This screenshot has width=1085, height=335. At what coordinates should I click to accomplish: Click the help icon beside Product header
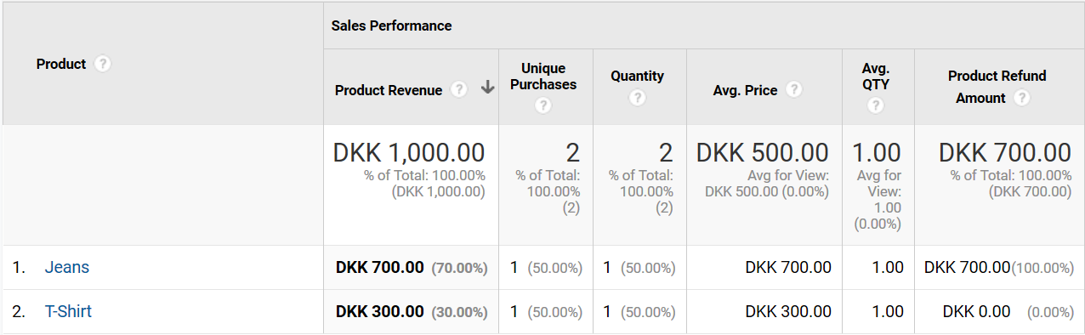coord(103,64)
